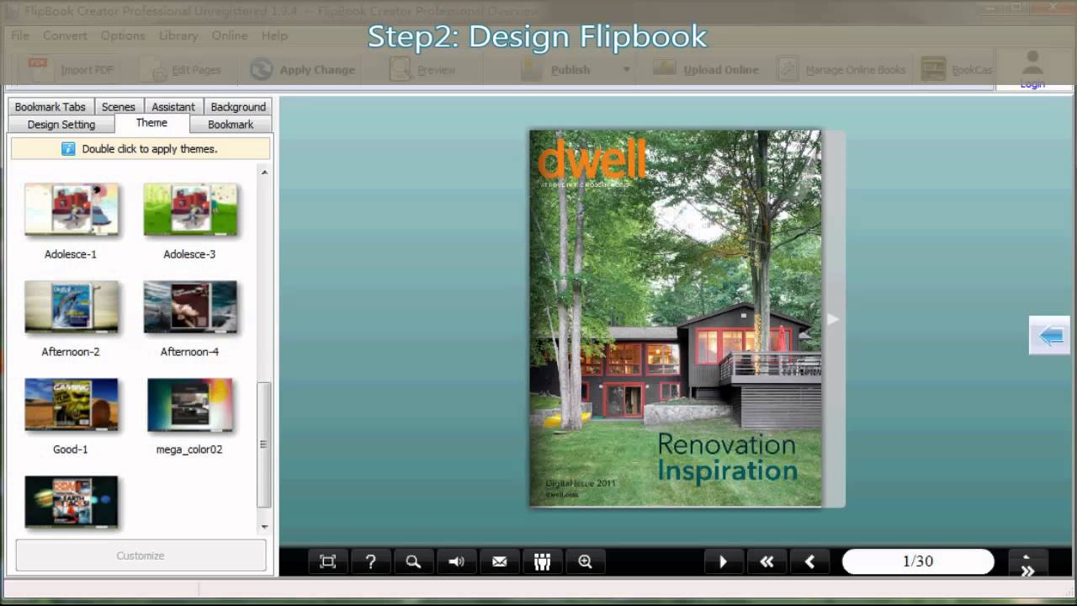Select the Adolesce-1 theme thumbnail
Viewport: 1077px width, 606px height.
coord(72,210)
